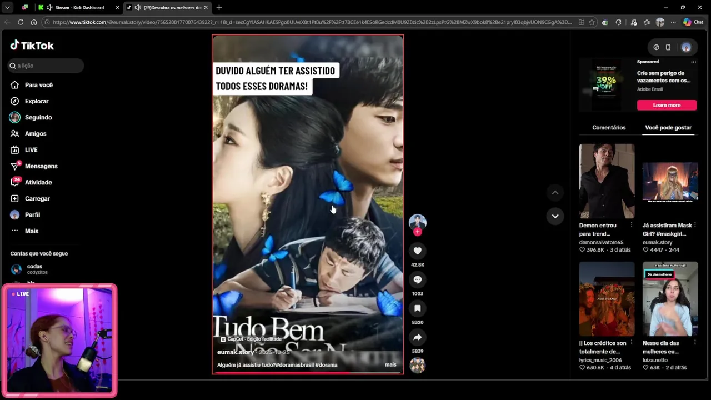This screenshot has width=711, height=400.
Task: Open comments via the speech bubble icon
Action: coord(418,279)
